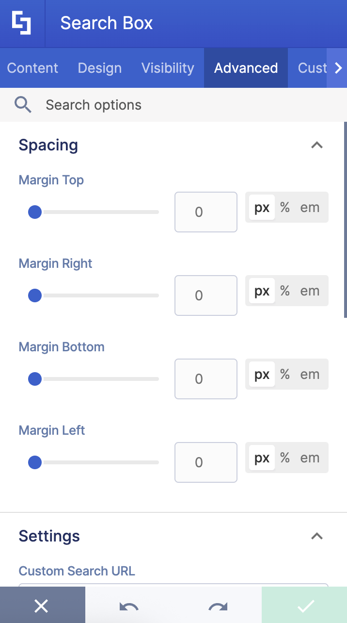Viewport: 347px width, 623px height.
Task: Click the Margin Left slider track
Action: [97, 462]
